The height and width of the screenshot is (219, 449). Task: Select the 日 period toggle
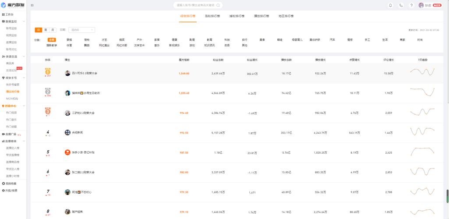pyautogui.click(x=39, y=30)
